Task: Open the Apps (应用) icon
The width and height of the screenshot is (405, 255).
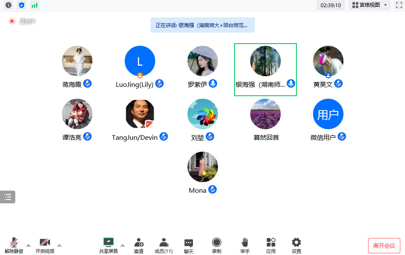Action: 271,245
